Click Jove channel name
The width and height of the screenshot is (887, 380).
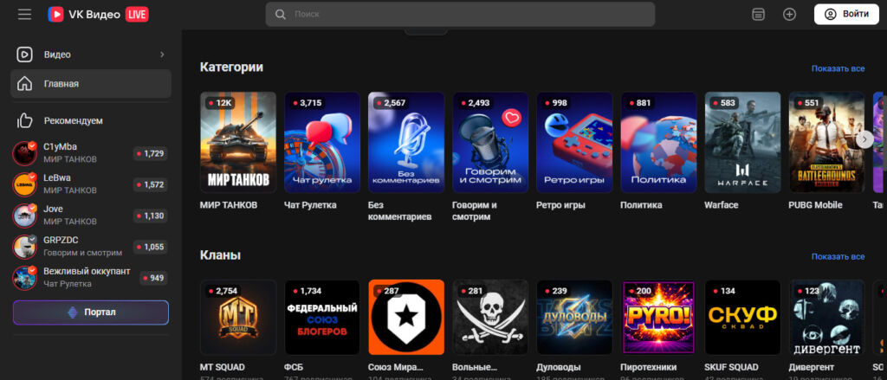53,209
